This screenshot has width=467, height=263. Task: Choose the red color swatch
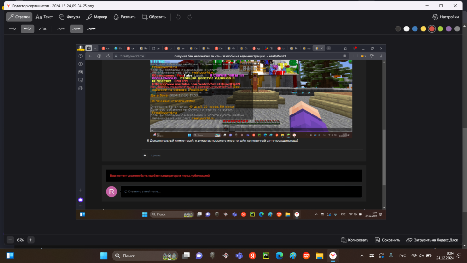tap(432, 29)
